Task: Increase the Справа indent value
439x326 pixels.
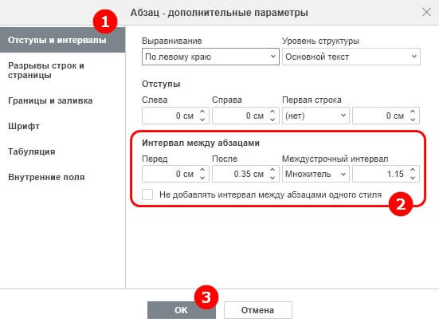Action: [x=272, y=112]
